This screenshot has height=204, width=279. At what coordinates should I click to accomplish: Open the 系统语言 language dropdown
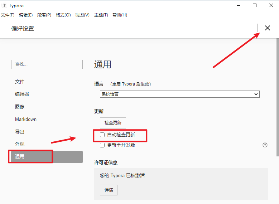tap(179, 94)
